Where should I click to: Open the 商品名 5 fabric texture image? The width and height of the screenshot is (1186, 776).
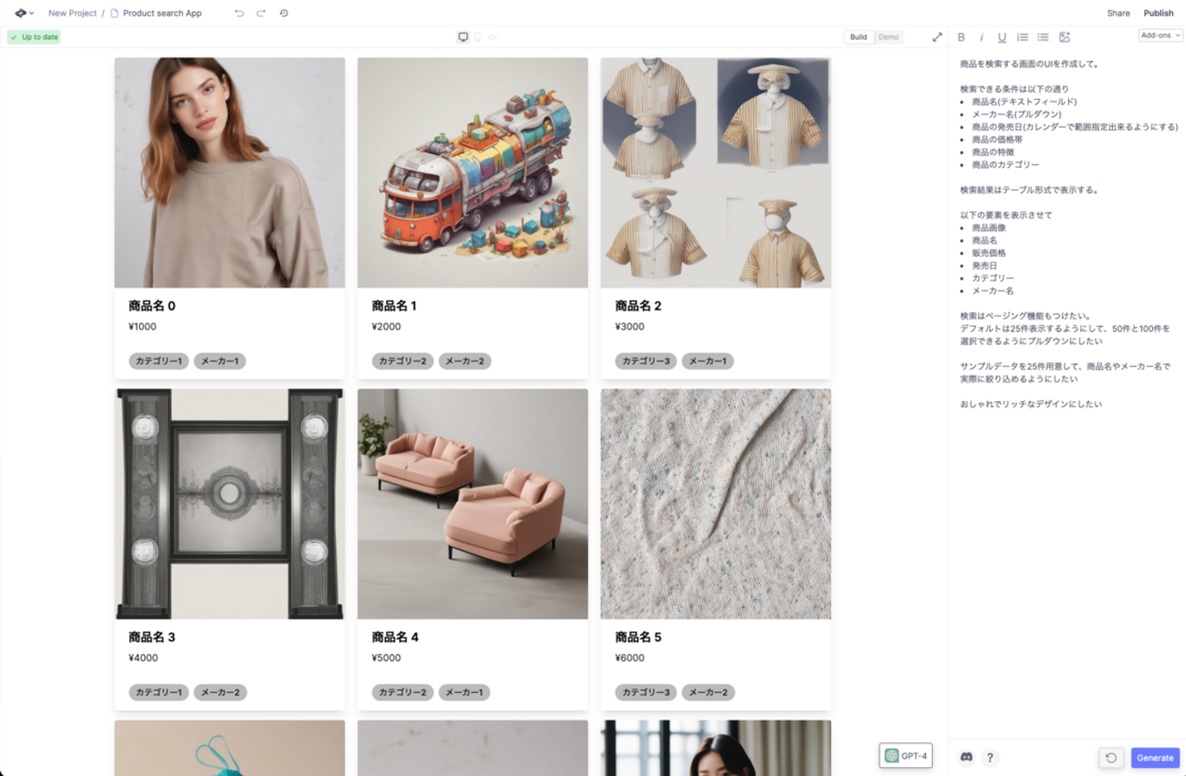point(716,504)
